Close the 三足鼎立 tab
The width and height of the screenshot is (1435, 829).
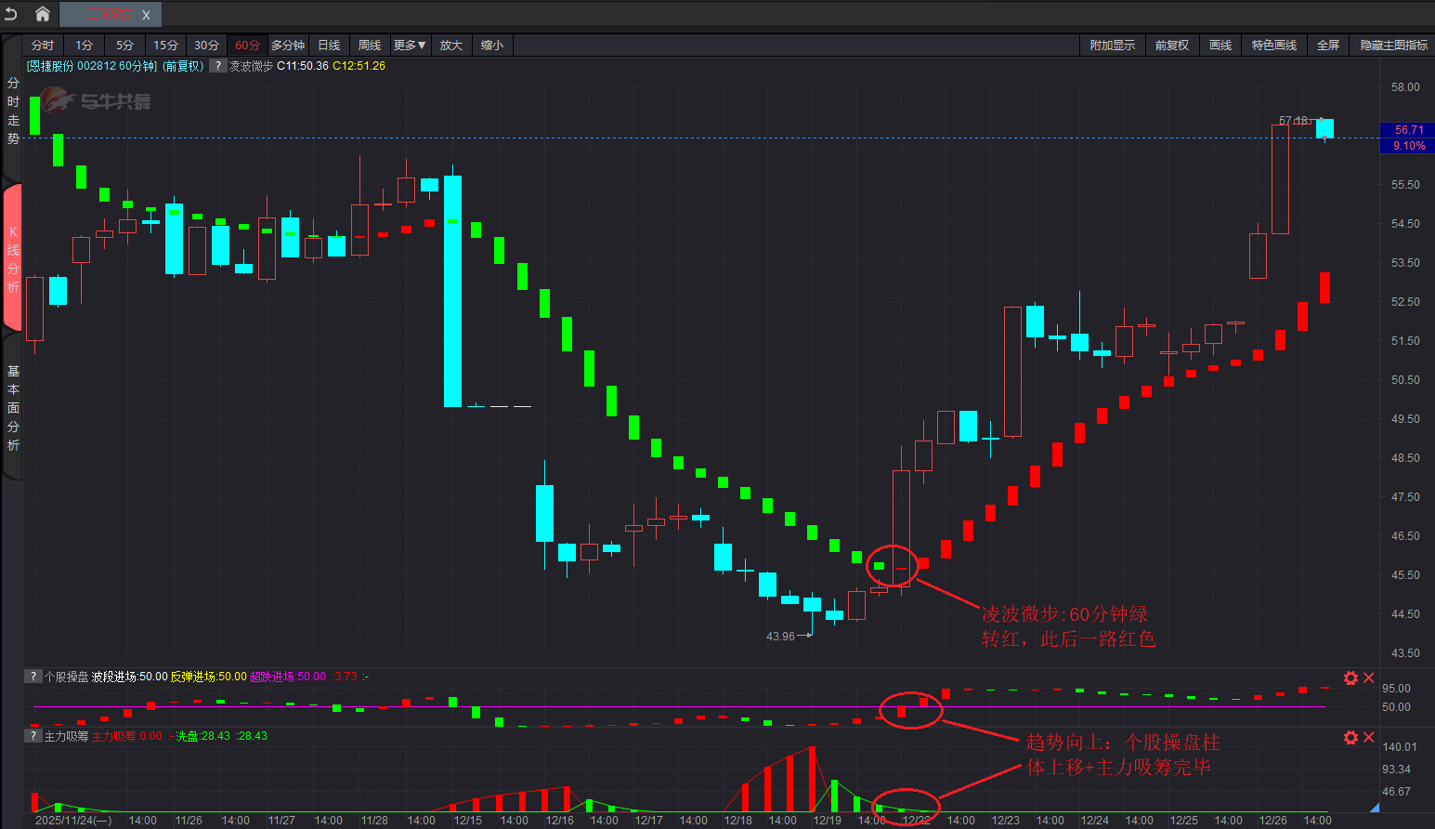(146, 15)
